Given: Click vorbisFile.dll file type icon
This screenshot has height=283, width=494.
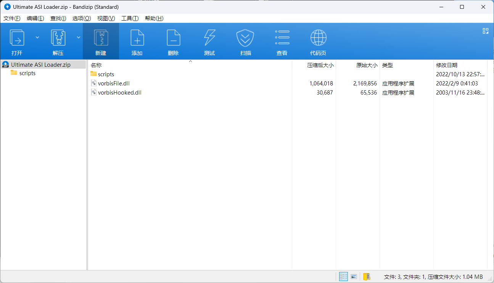Looking at the screenshot, I should 94,83.
